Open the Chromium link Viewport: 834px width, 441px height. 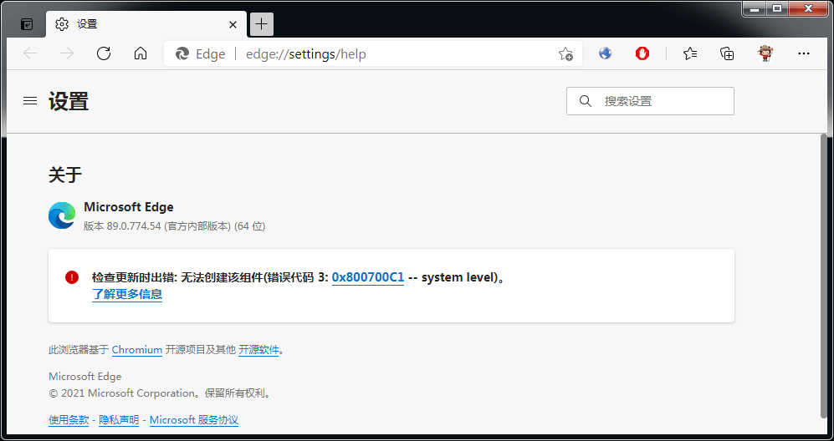[x=136, y=350]
